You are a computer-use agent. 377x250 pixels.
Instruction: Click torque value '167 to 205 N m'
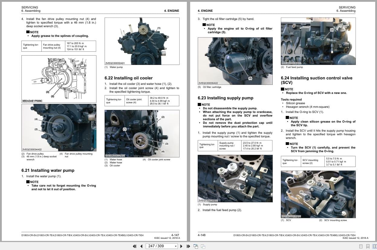pos(75,43)
